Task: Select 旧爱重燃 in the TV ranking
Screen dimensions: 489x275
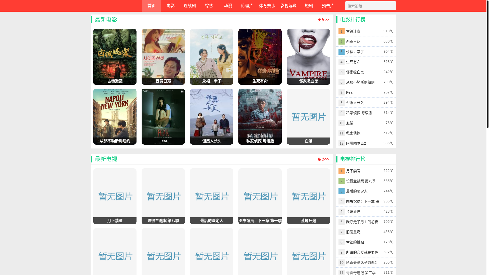Action: 353,232
